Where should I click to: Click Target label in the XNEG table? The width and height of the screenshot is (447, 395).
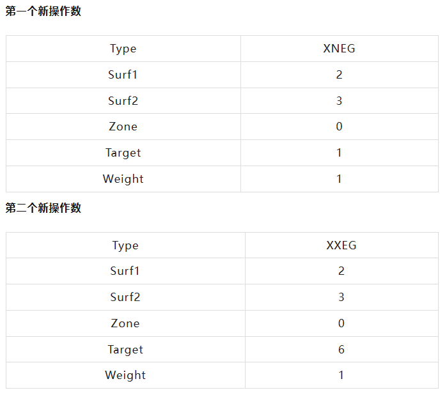(x=123, y=153)
